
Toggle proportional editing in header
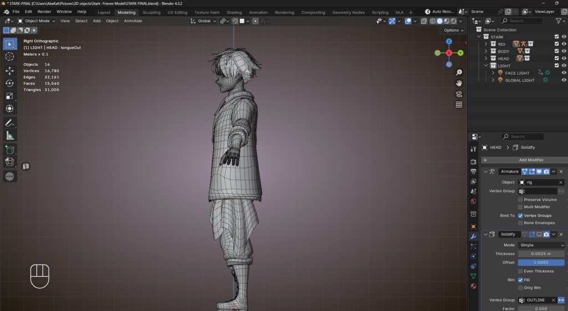(x=255, y=21)
